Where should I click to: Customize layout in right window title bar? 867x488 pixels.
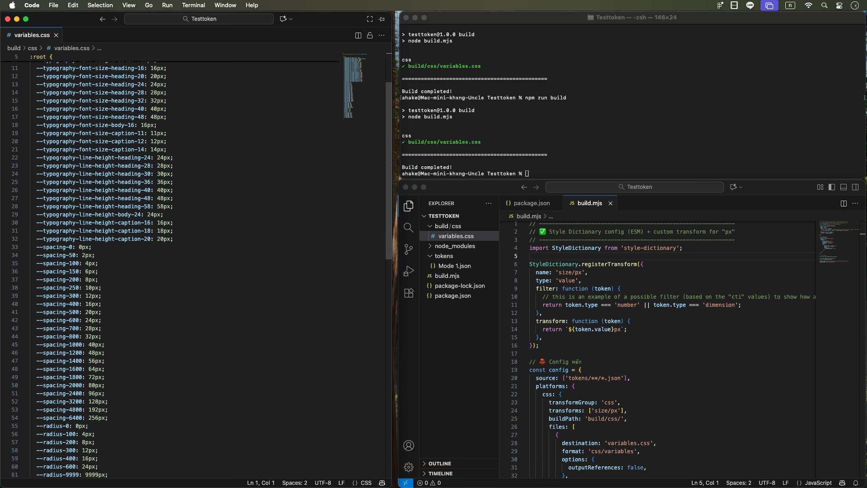(x=820, y=187)
